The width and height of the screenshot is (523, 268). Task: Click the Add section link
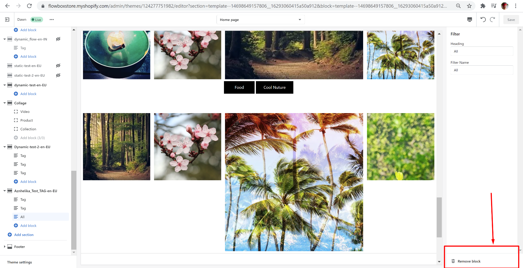tap(24, 235)
